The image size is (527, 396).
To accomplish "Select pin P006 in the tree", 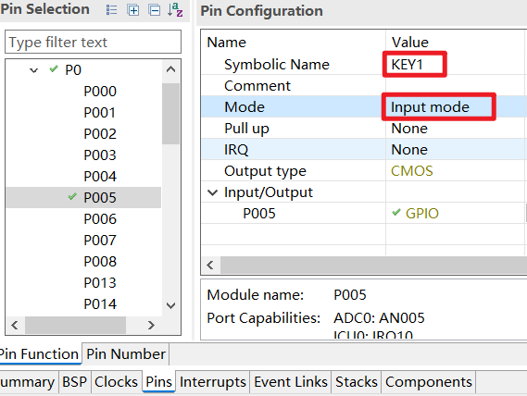I will pyautogui.click(x=100, y=219).
